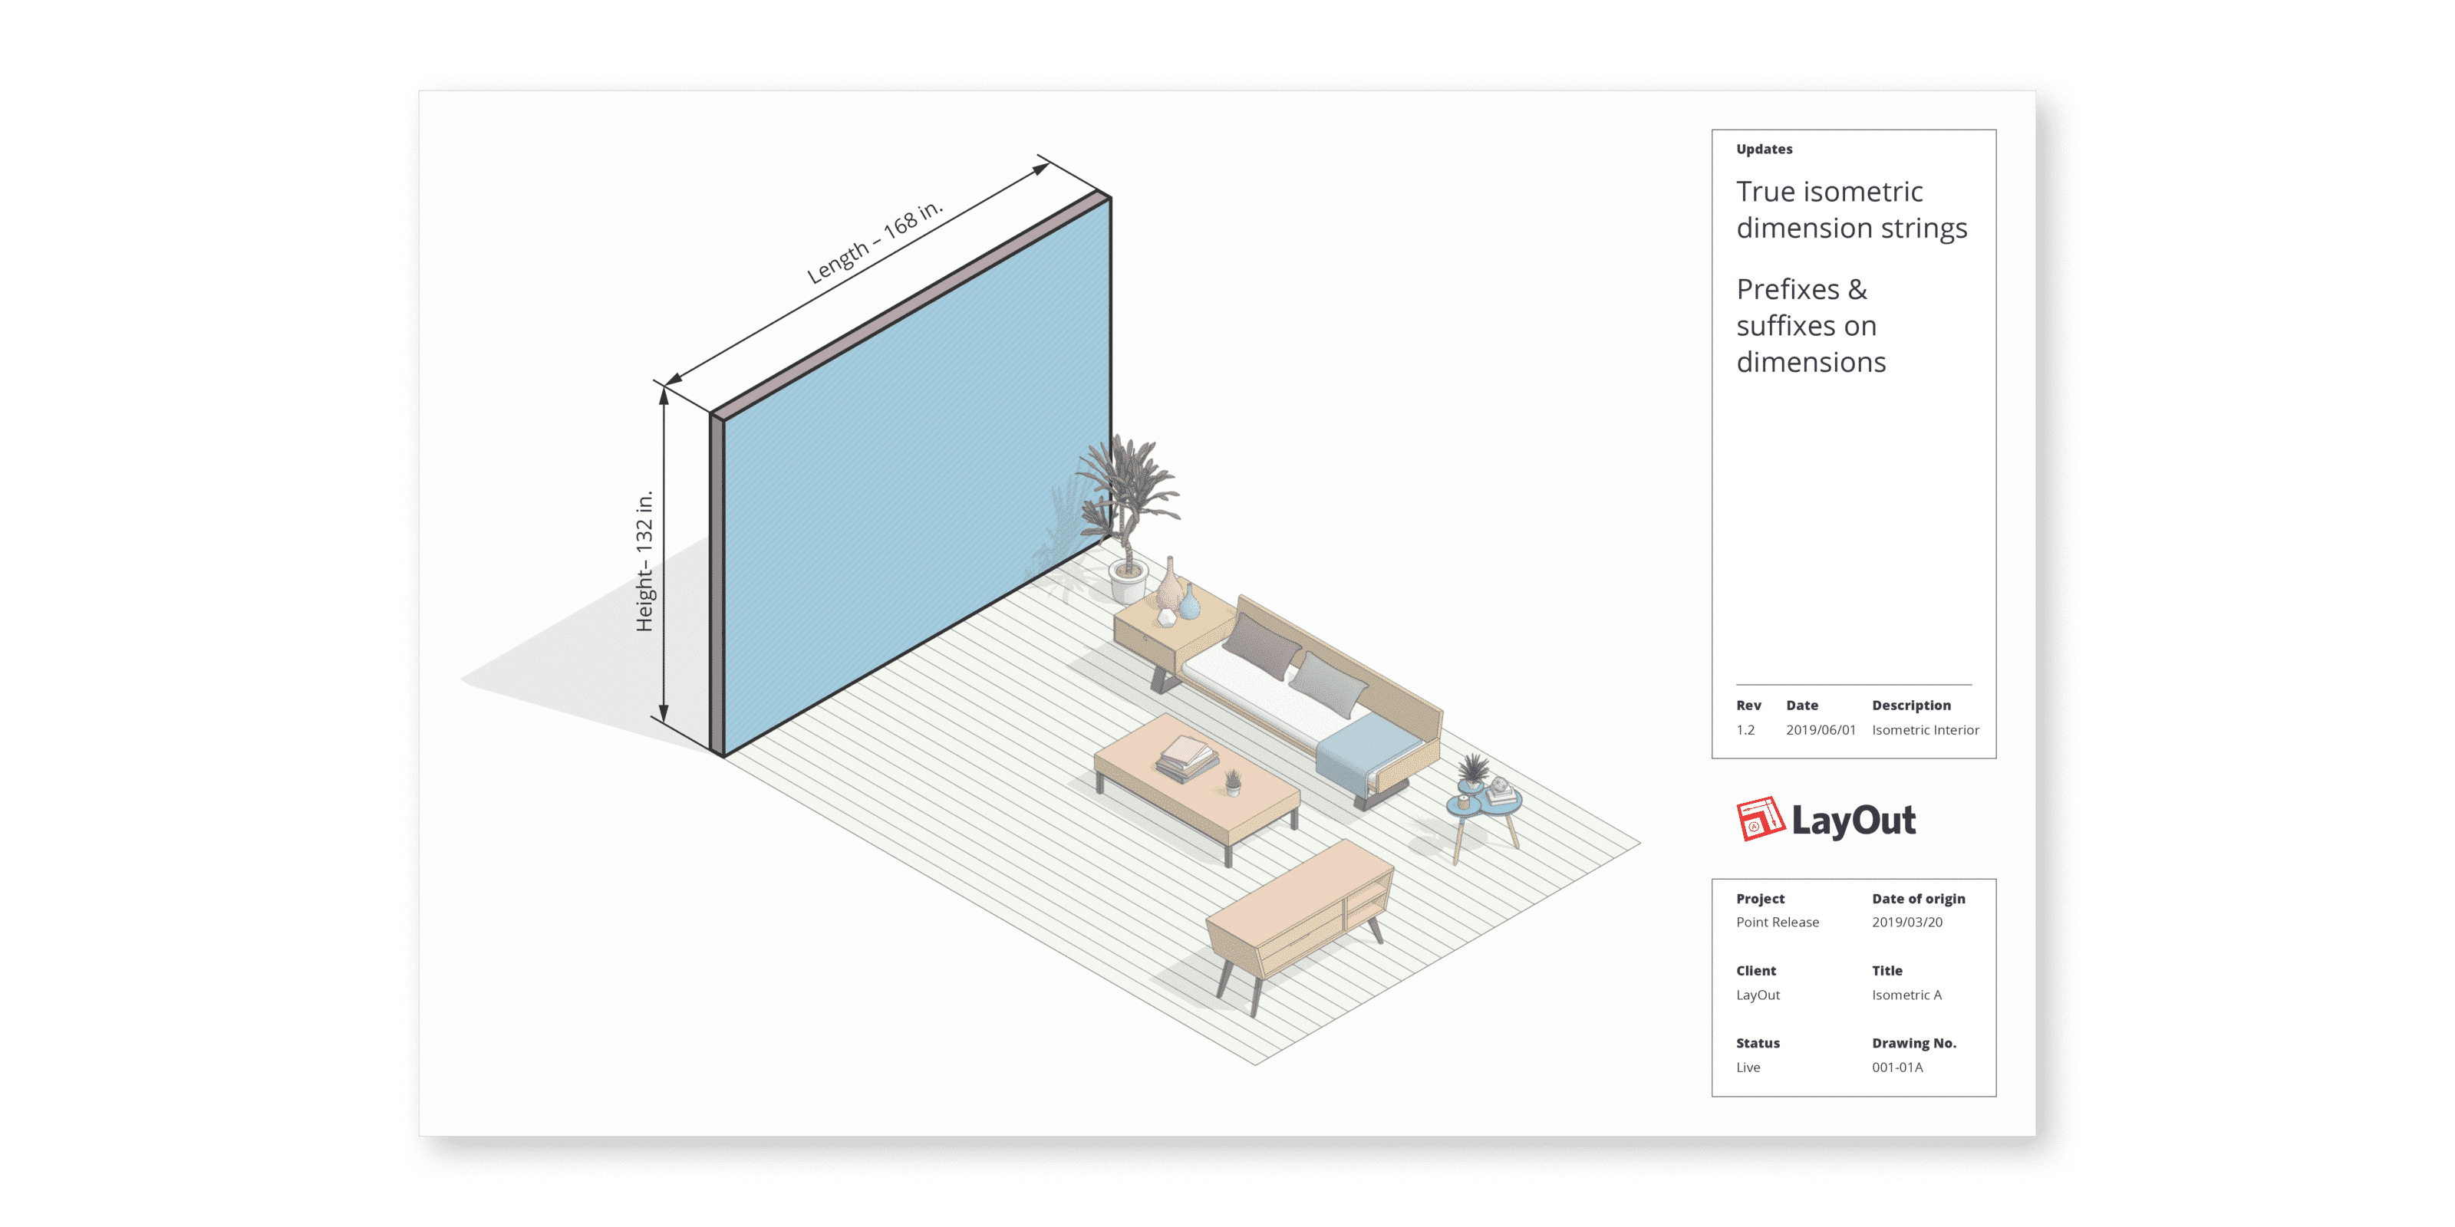The height and width of the screenshot is (1227, 2455).
Task: Click the date '2019/03/20'
Action: tap(1906, 923)
